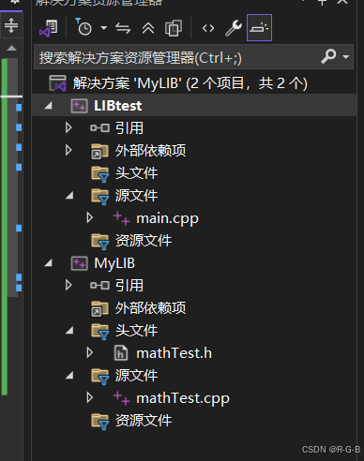Select mathTest.cpp source file
The height and width of the screenshot is (461, 364).
183,398
